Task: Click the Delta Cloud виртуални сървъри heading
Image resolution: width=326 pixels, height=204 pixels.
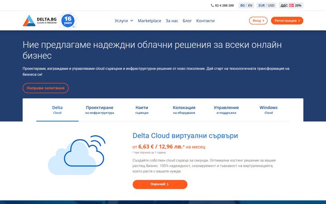Action: pos(185,136)
